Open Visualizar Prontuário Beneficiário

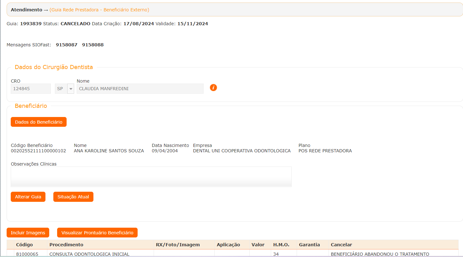(97, 233)
